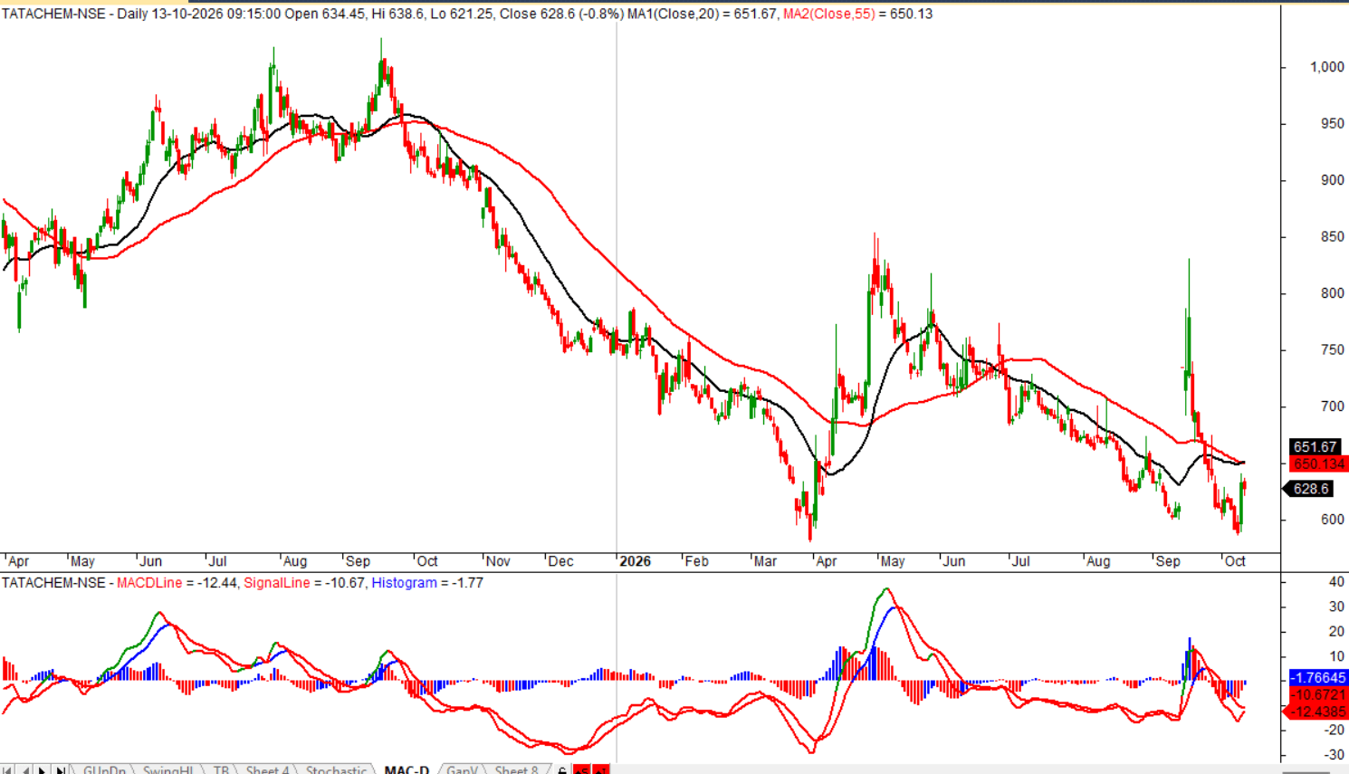Go to the first chart sheet arrow

tap(8, 769)
